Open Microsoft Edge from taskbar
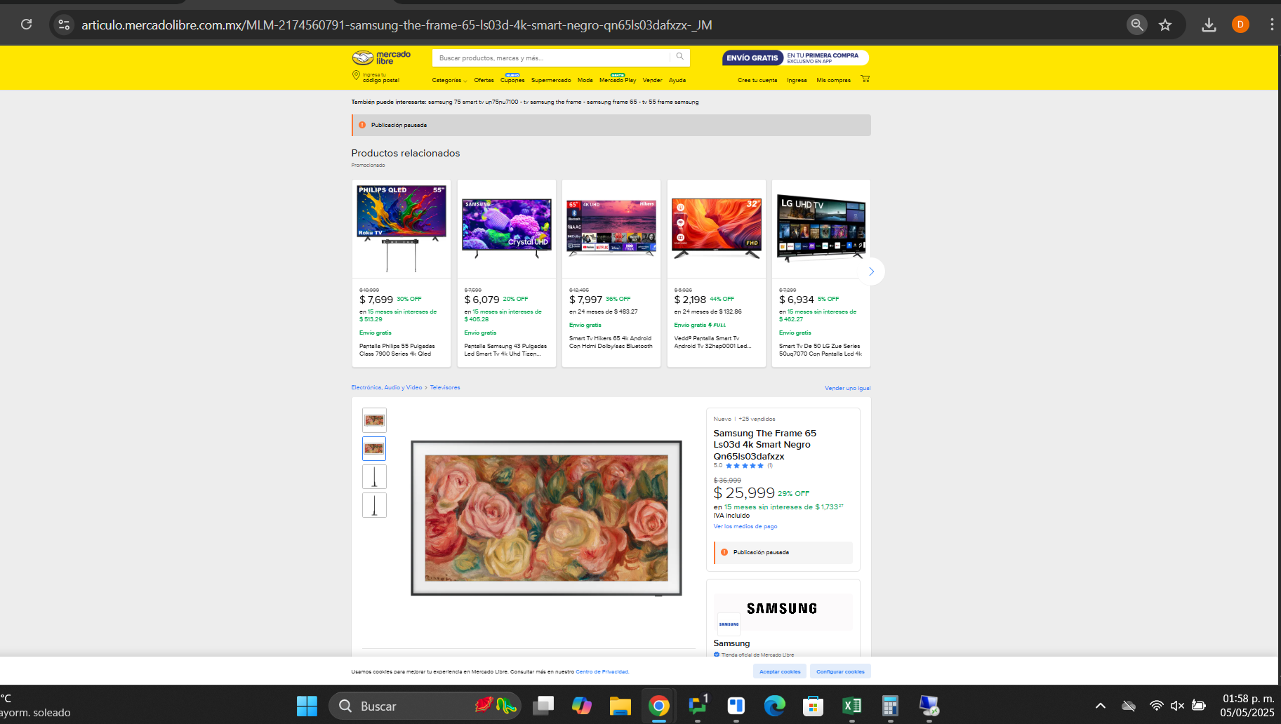The width and height of the screenshot is (1281, 724). click(774, 706)
